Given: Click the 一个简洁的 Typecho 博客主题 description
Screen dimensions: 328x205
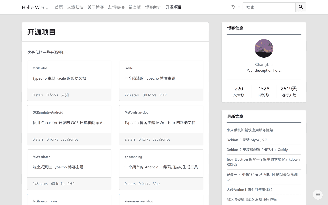Looking at the screenshot, I should pos(150,78).
